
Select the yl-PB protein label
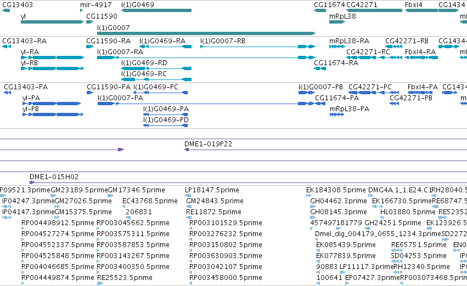31,109
